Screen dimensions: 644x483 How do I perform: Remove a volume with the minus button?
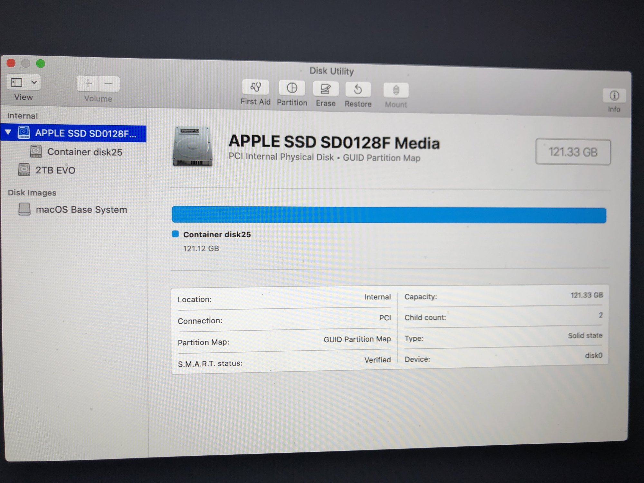(x=109, y=84)
